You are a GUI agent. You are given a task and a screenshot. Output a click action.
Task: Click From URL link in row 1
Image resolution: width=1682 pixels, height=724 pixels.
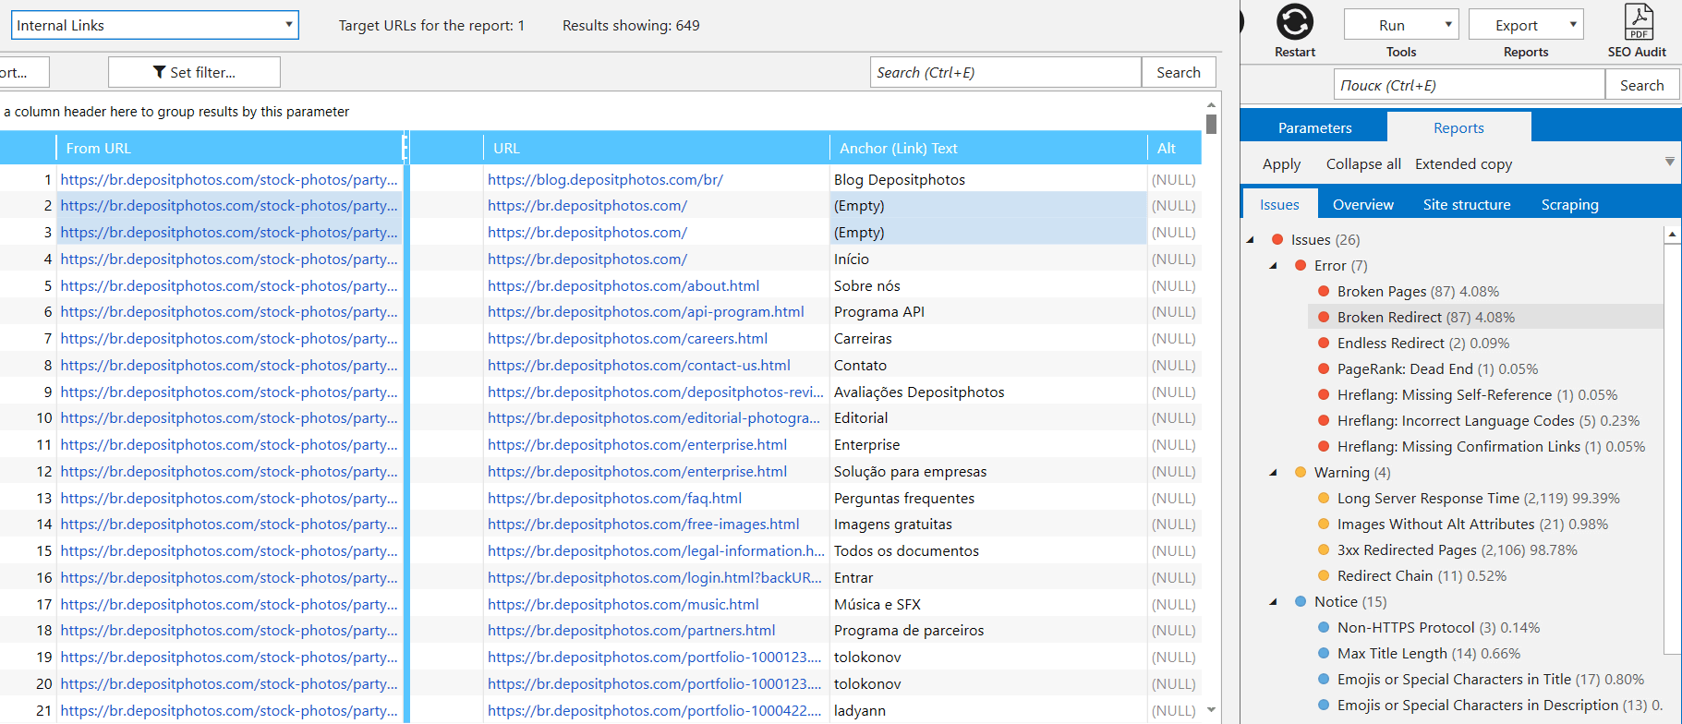tap(229, 179)
